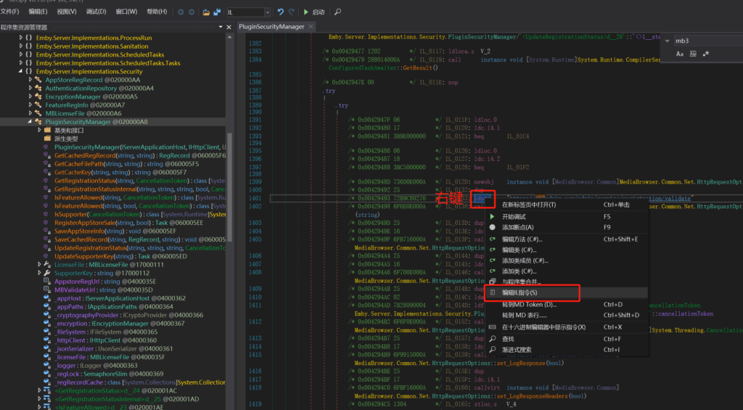The height and width of the screenshot is (410, 743).
Task: Expand the Emby.Server.Implementations.ProcessRun namespace
Action: [x=20, y=38]
